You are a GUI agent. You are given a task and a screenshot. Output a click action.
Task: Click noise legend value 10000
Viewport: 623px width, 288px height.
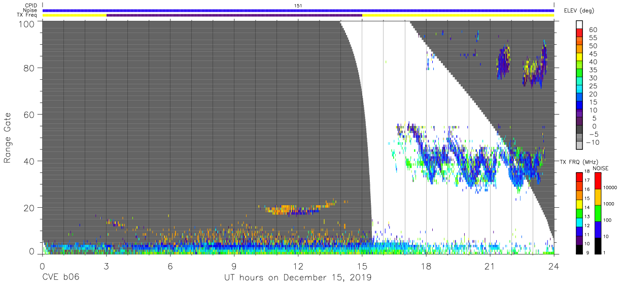(x=611, y=187)
